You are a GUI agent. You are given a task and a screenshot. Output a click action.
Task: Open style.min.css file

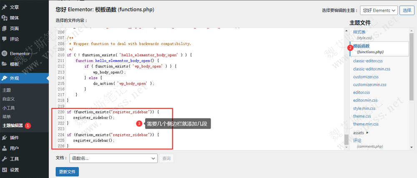pos(364,108)
